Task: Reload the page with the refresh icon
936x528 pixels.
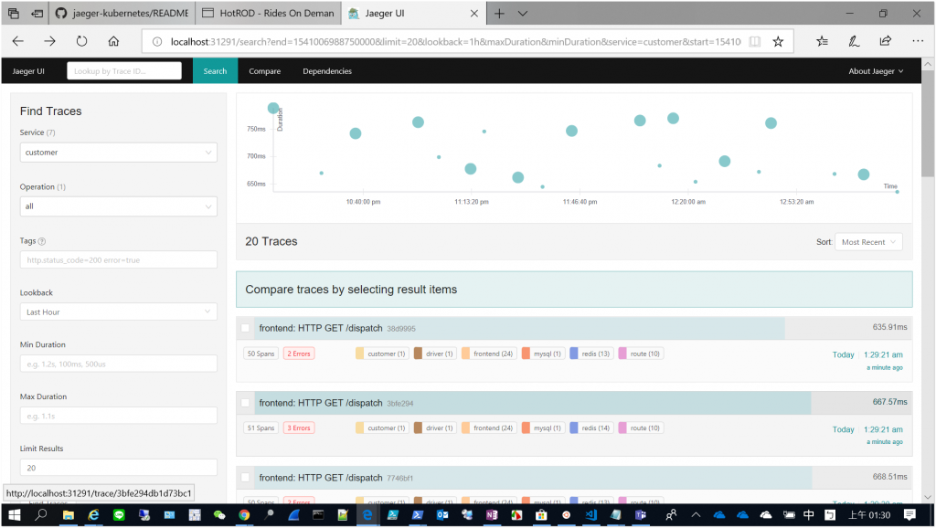Action: click(x=81, y=41)
